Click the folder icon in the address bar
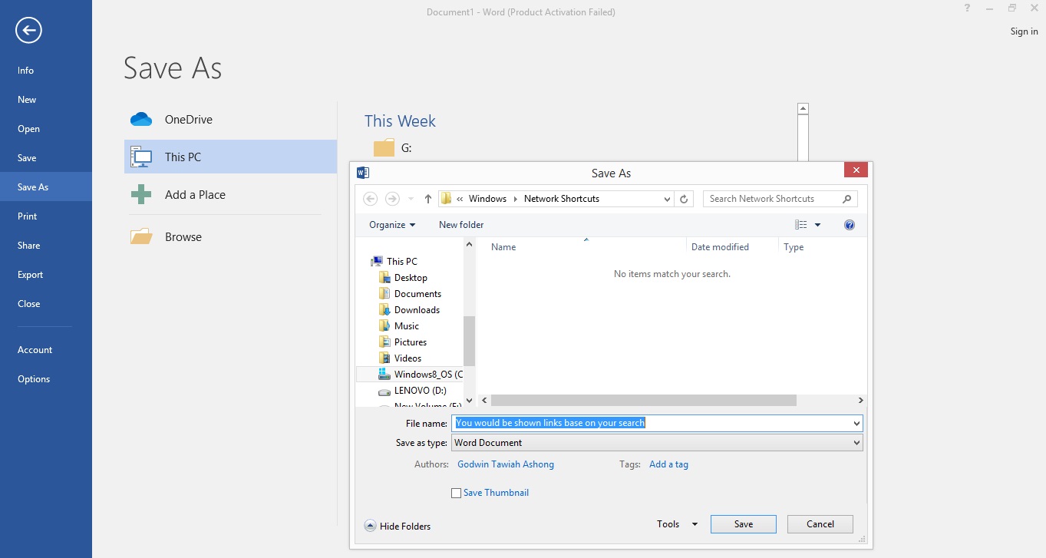Screen dimensions: 1046x558 (446, 199)
